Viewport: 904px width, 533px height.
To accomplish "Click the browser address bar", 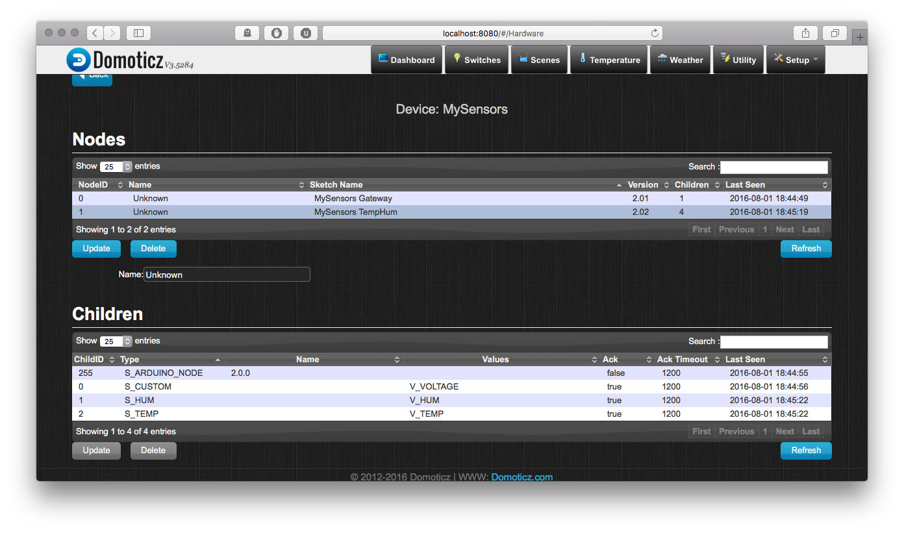I will click(493, 33).
